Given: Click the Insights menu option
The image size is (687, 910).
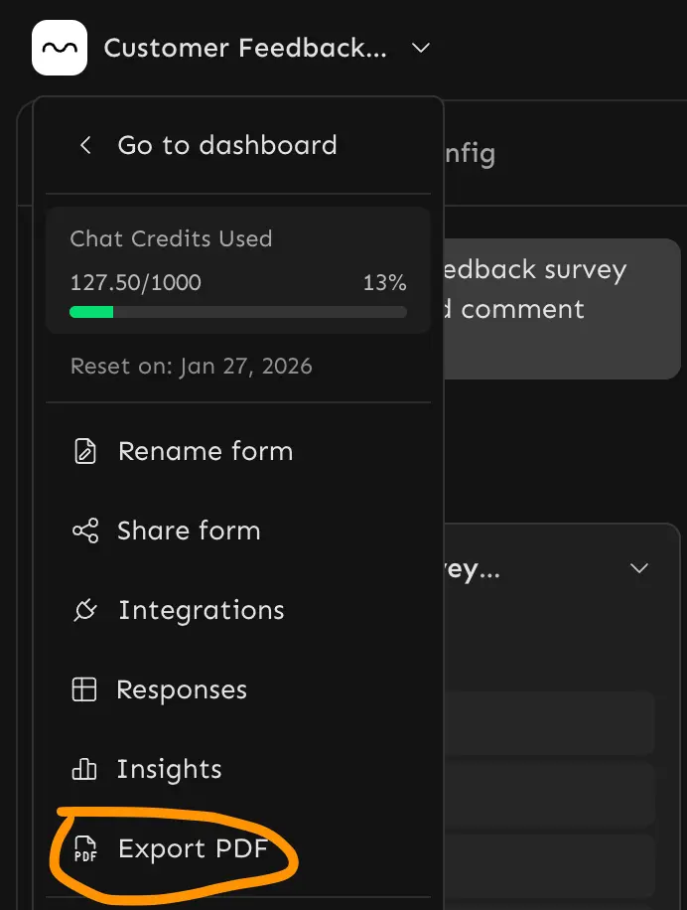Looking at the screenshot, I should 169,769.
